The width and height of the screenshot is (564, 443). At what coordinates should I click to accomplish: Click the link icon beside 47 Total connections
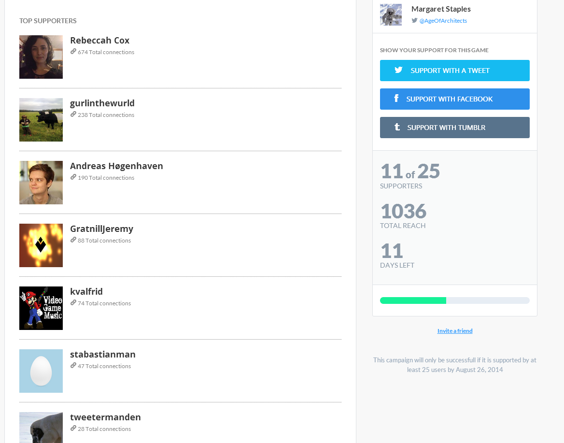click(73, 366)
